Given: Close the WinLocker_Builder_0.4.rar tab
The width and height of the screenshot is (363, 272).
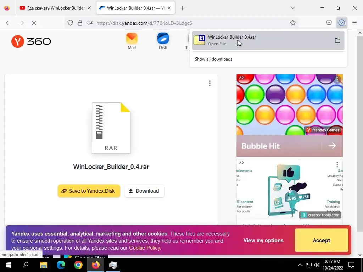Looking at the screenshot, I should (x=169, y=8).
